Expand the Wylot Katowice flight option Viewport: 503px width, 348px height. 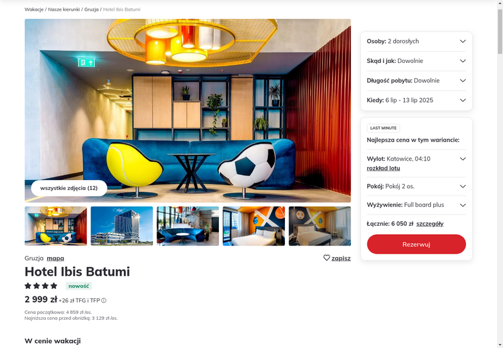click(x=463, y=159)
